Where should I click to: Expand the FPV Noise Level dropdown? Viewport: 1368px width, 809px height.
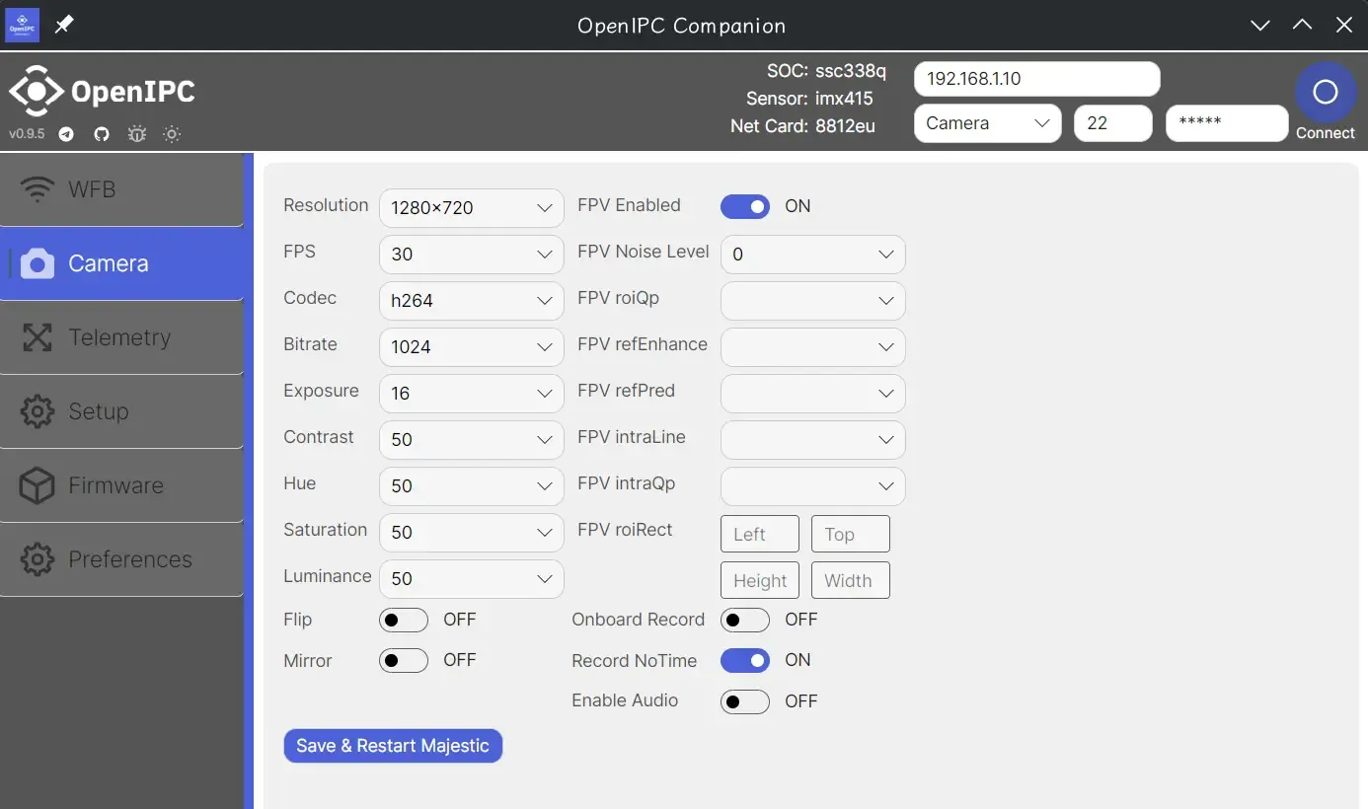click(x=813, y=254)
